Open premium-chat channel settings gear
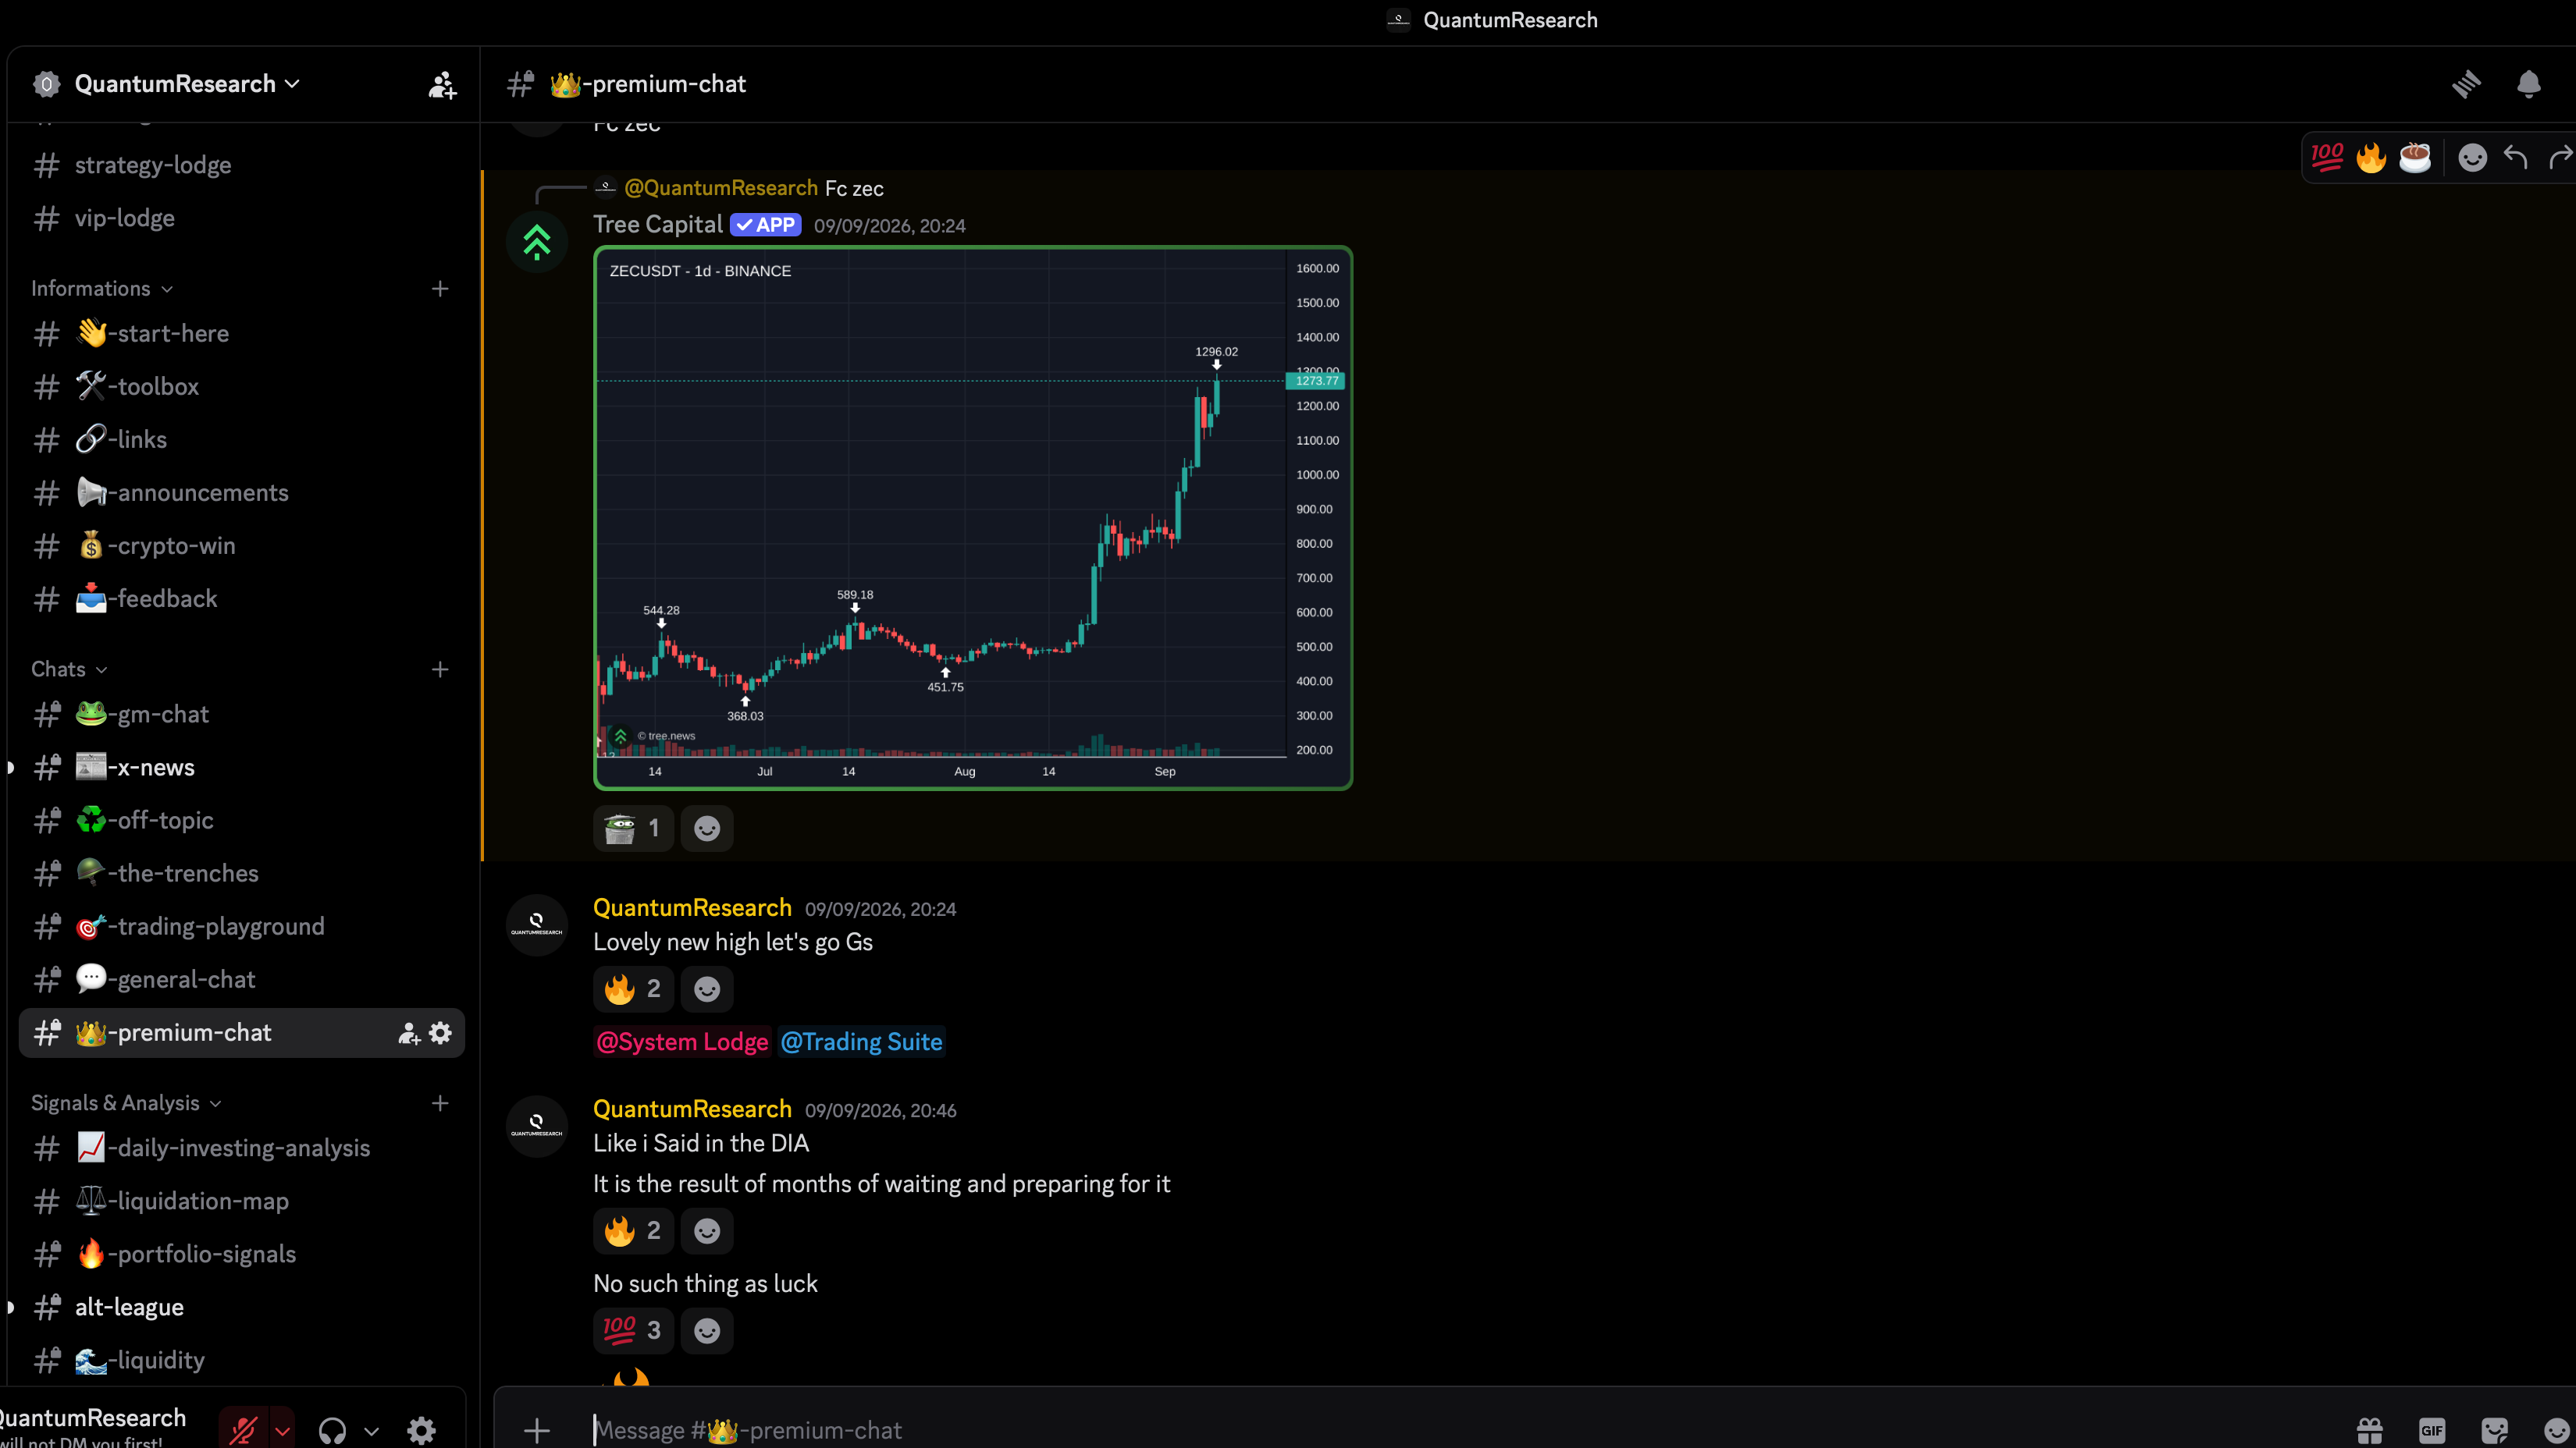Viewport: 2576px width, 1448px height. pos(440,1032)
